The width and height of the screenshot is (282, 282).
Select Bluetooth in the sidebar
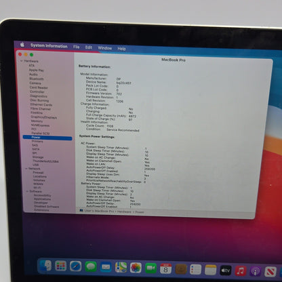point(37,79)
